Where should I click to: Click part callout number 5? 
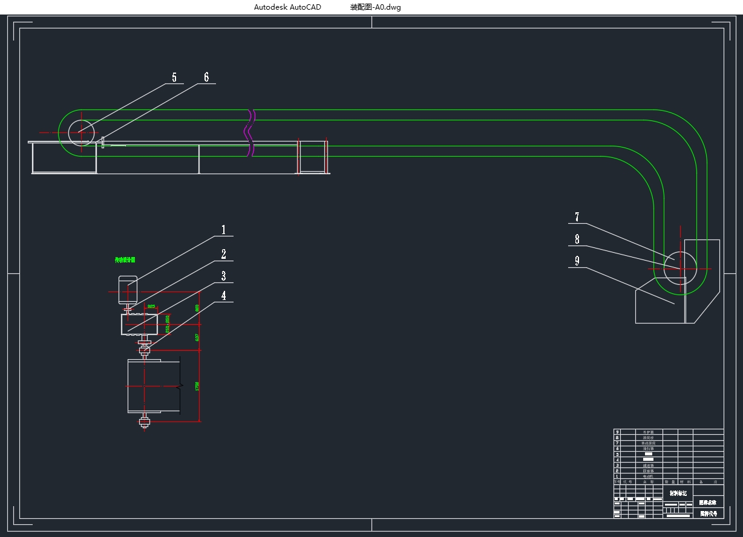(174, 77)
